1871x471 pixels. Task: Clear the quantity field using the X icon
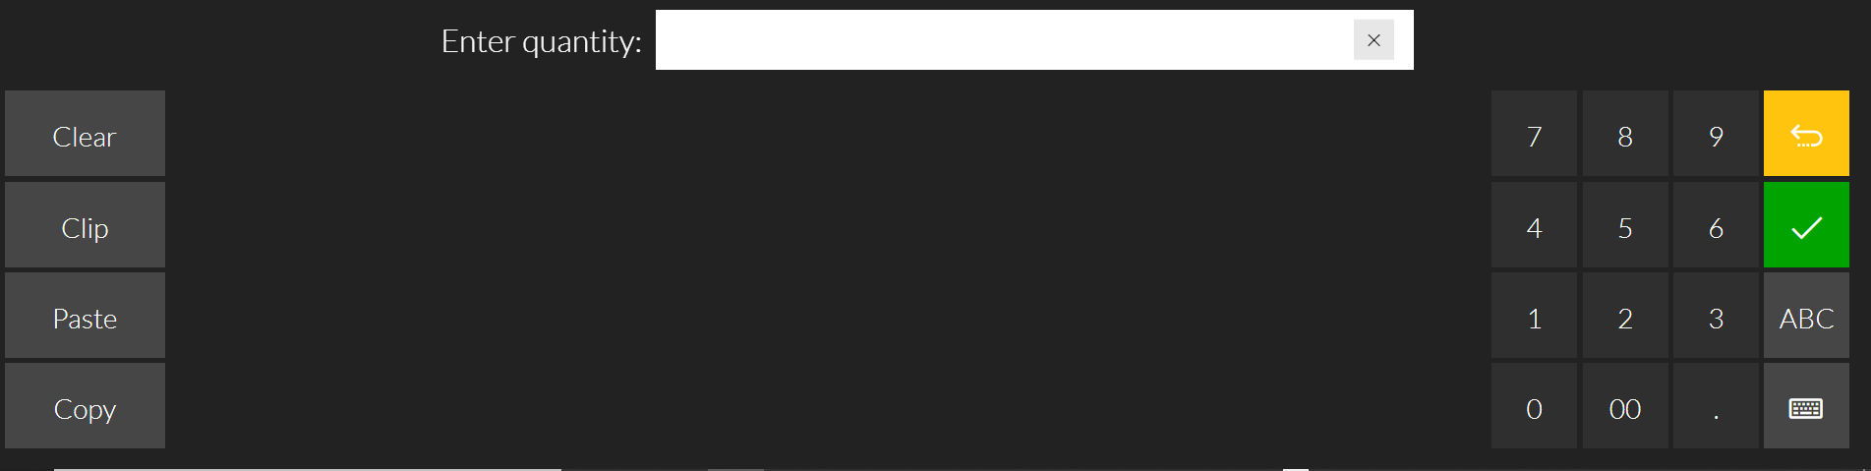pos(1374,39)
